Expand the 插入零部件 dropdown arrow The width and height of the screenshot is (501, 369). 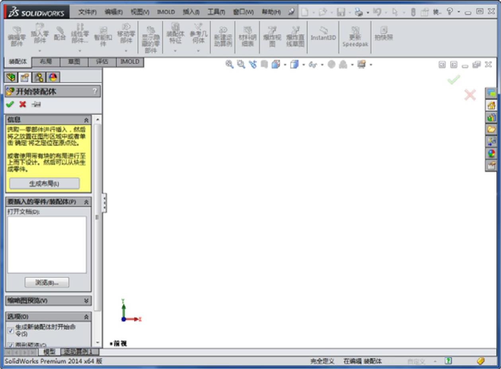click(39, 51)
